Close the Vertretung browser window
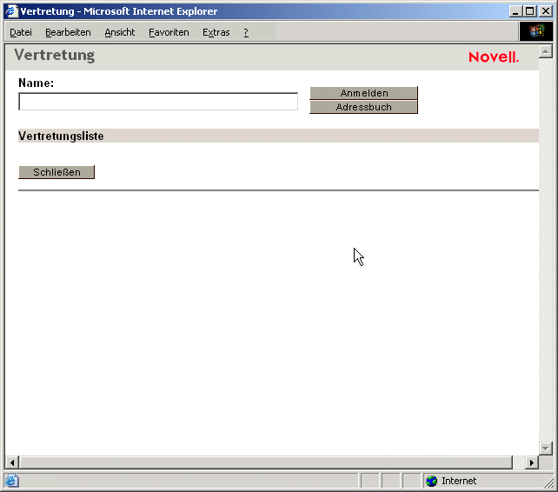The width and height of the screenshot is (558, 492). [546, 11]
